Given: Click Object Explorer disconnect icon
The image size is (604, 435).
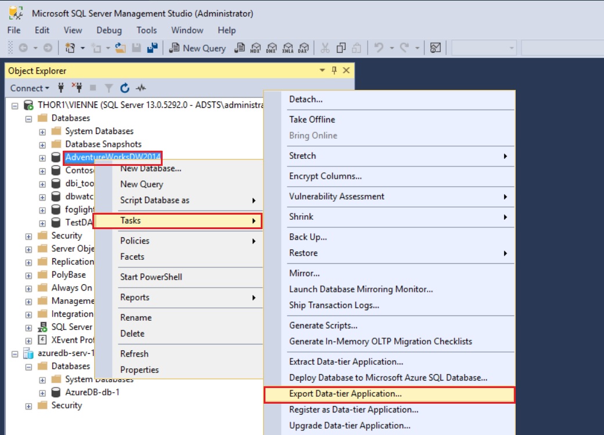Looking at the screenshot, I should [77, 88].
